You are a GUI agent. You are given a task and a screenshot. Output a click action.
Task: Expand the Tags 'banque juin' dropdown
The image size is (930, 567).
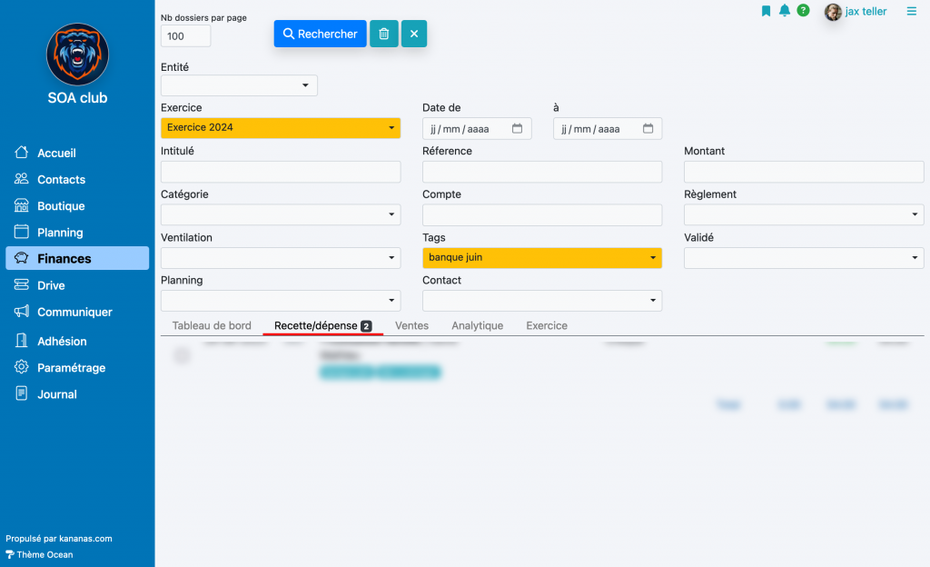(652, 258)
